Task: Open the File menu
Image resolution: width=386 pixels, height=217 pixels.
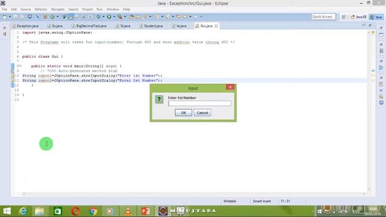Action: point(4,9)
